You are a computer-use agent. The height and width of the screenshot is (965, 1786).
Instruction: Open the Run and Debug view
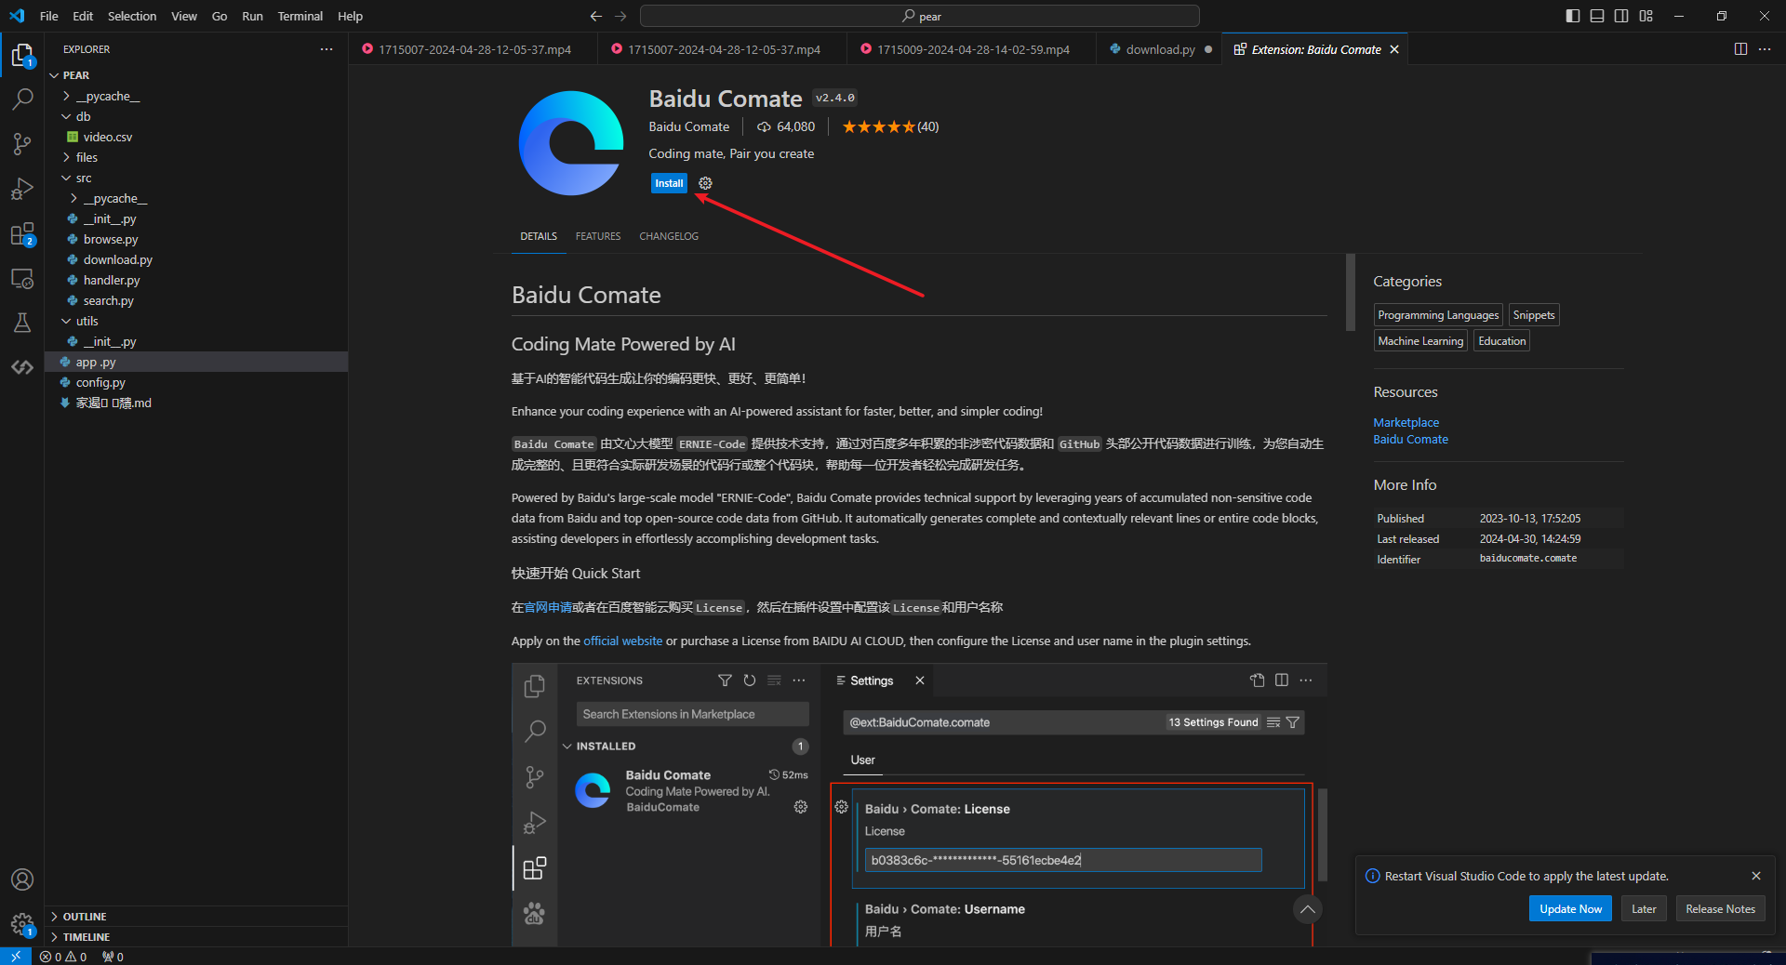[x=22, y=189]
